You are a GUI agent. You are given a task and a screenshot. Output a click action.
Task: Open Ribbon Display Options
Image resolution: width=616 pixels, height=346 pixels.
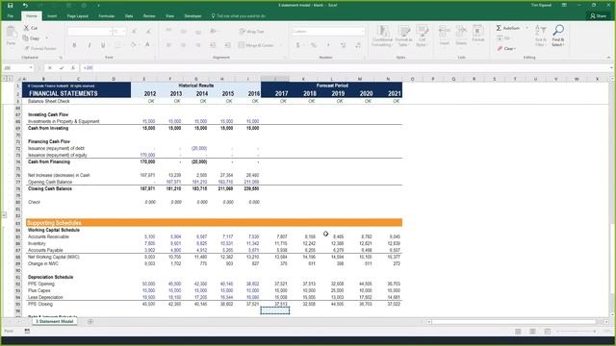point(564,5)
